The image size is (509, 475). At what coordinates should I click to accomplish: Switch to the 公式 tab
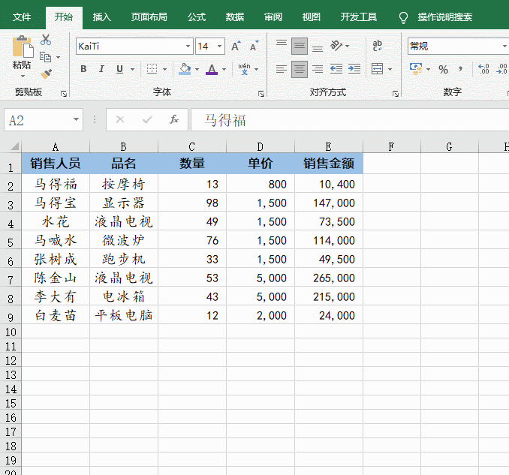pos(197,17)
